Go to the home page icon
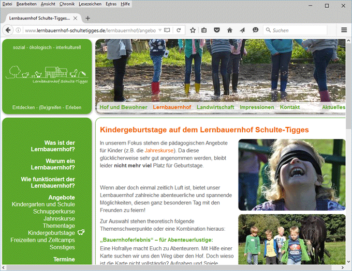This screenshot has width=352, height=271. coord(229,30)
